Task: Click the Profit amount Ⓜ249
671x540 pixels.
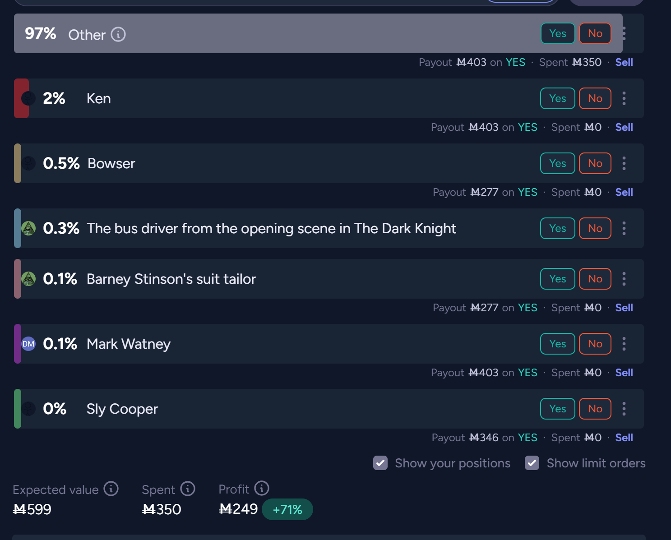Action: click(238, 509)
